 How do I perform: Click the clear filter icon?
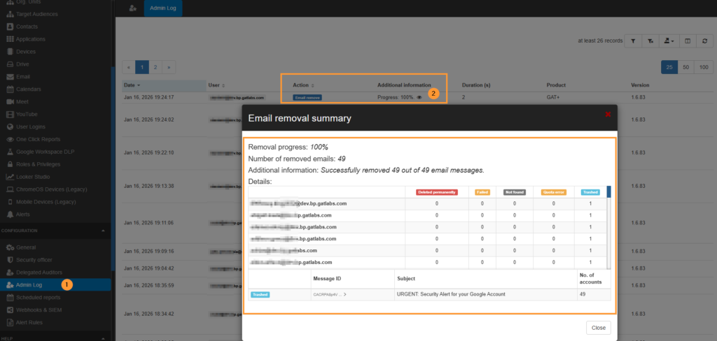[651, 41]
